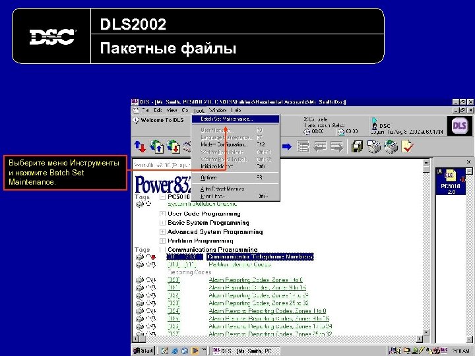This screenshot has height=356, width=475.
Task: Choose Auto Detect Modules in Tools menu
Action: tap(236, 189)
